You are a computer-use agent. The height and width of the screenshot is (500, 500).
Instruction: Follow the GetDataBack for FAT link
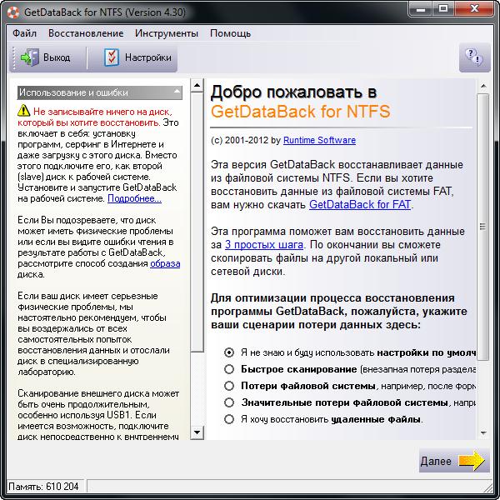pos(359,204)
